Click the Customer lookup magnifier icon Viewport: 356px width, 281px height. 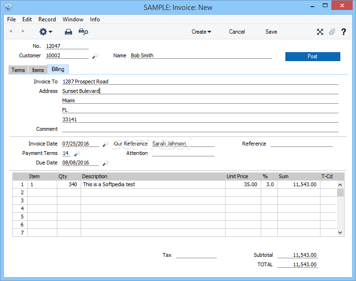click(x=95, y=55)
